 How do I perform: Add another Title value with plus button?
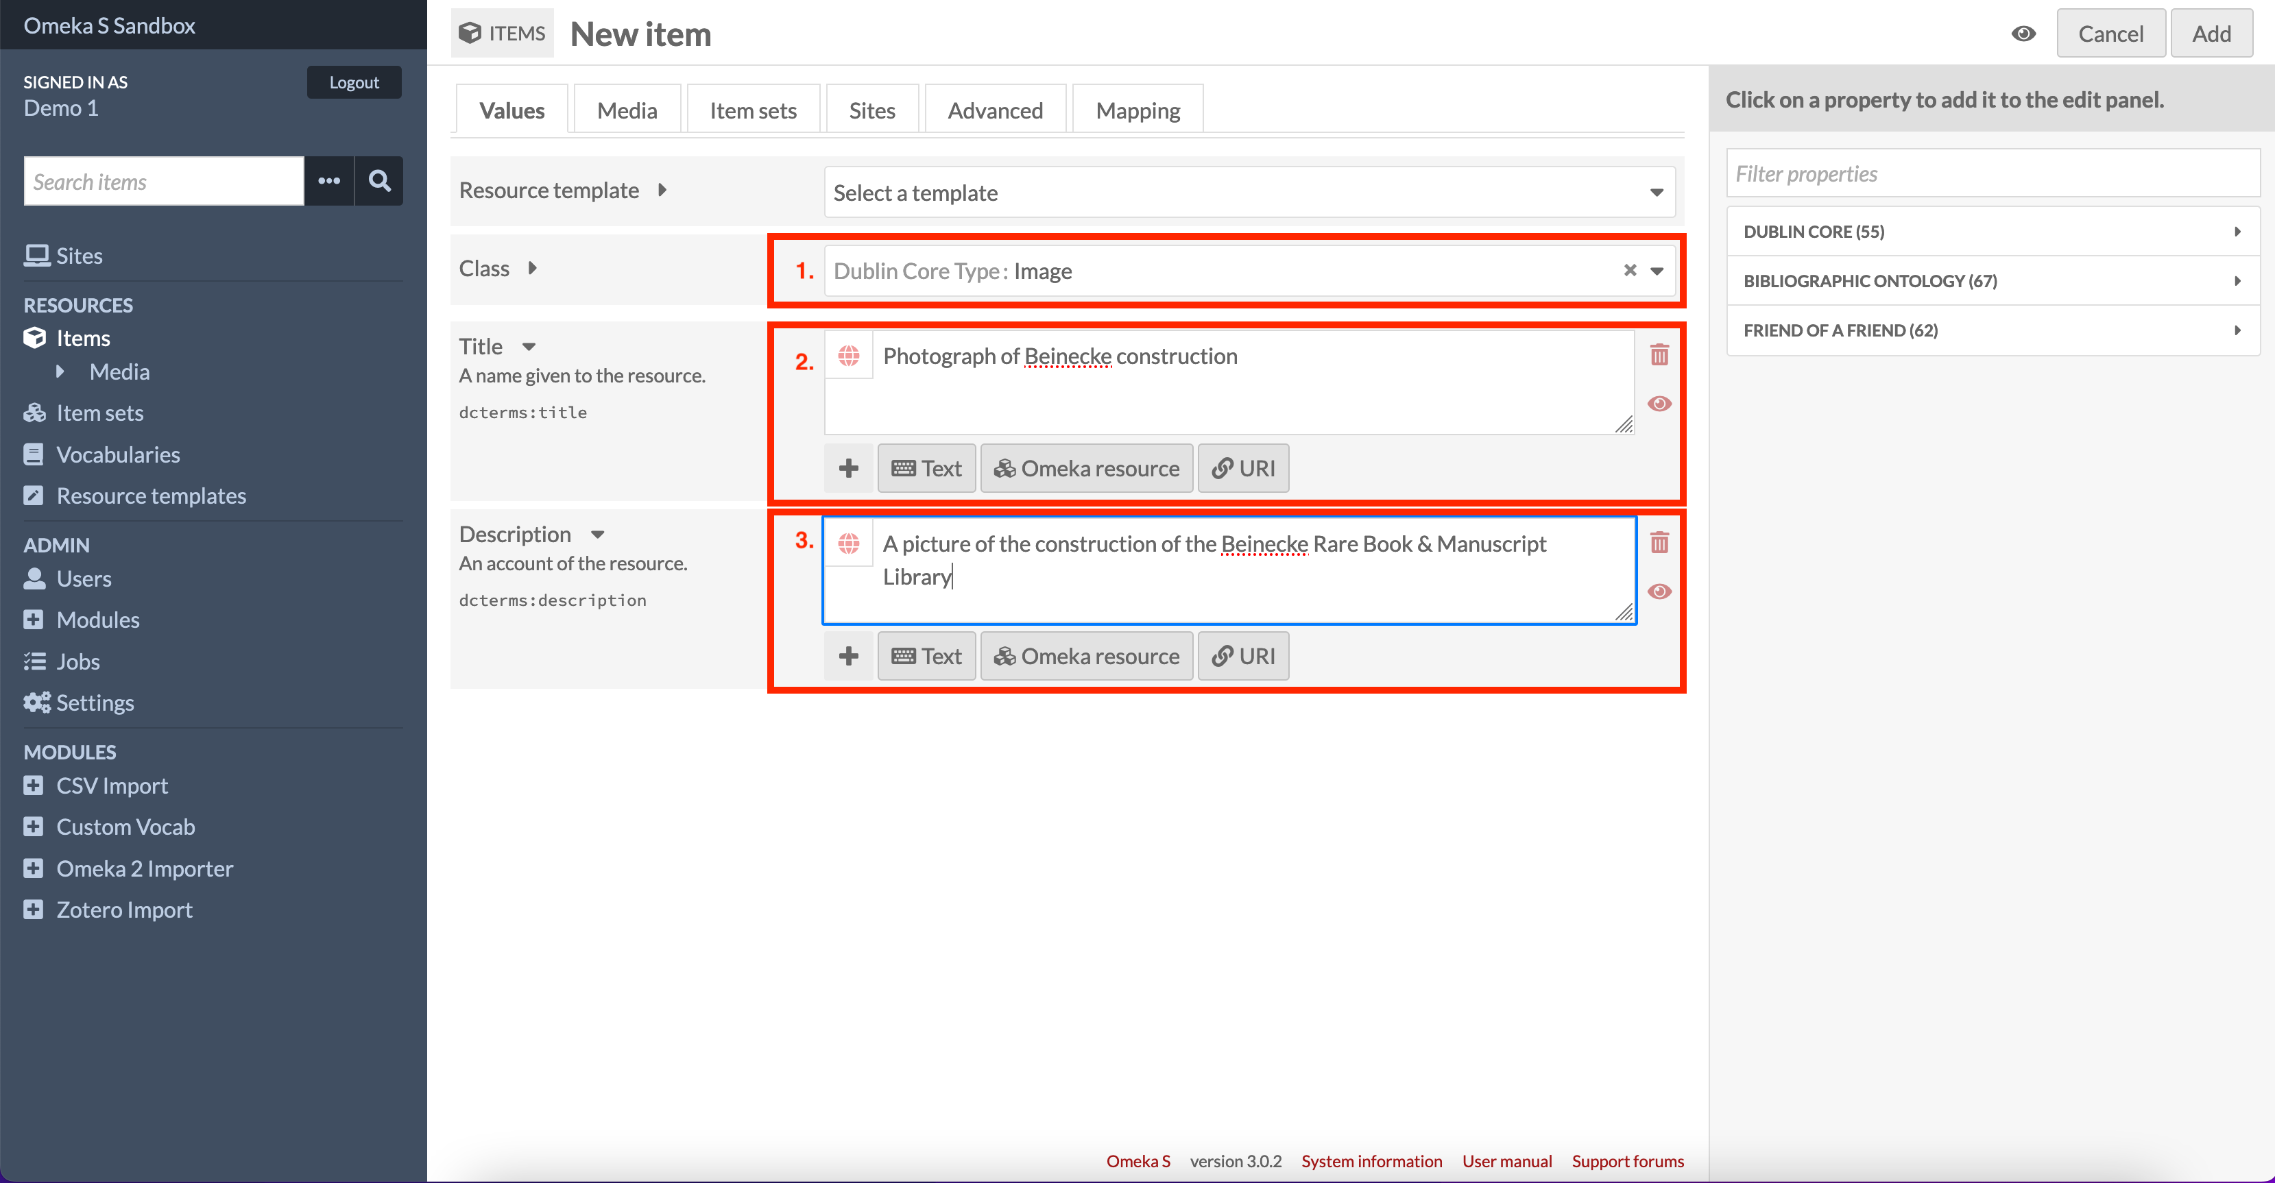point(849,468)
